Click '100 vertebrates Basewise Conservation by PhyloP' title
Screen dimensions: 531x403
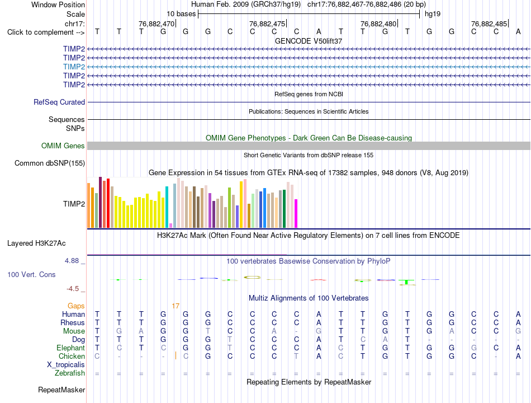click(309, 261)
